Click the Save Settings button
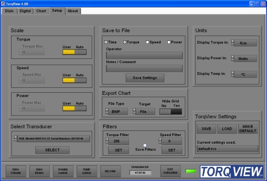This screenshot has height=181, width=267. tap(145, 78)
